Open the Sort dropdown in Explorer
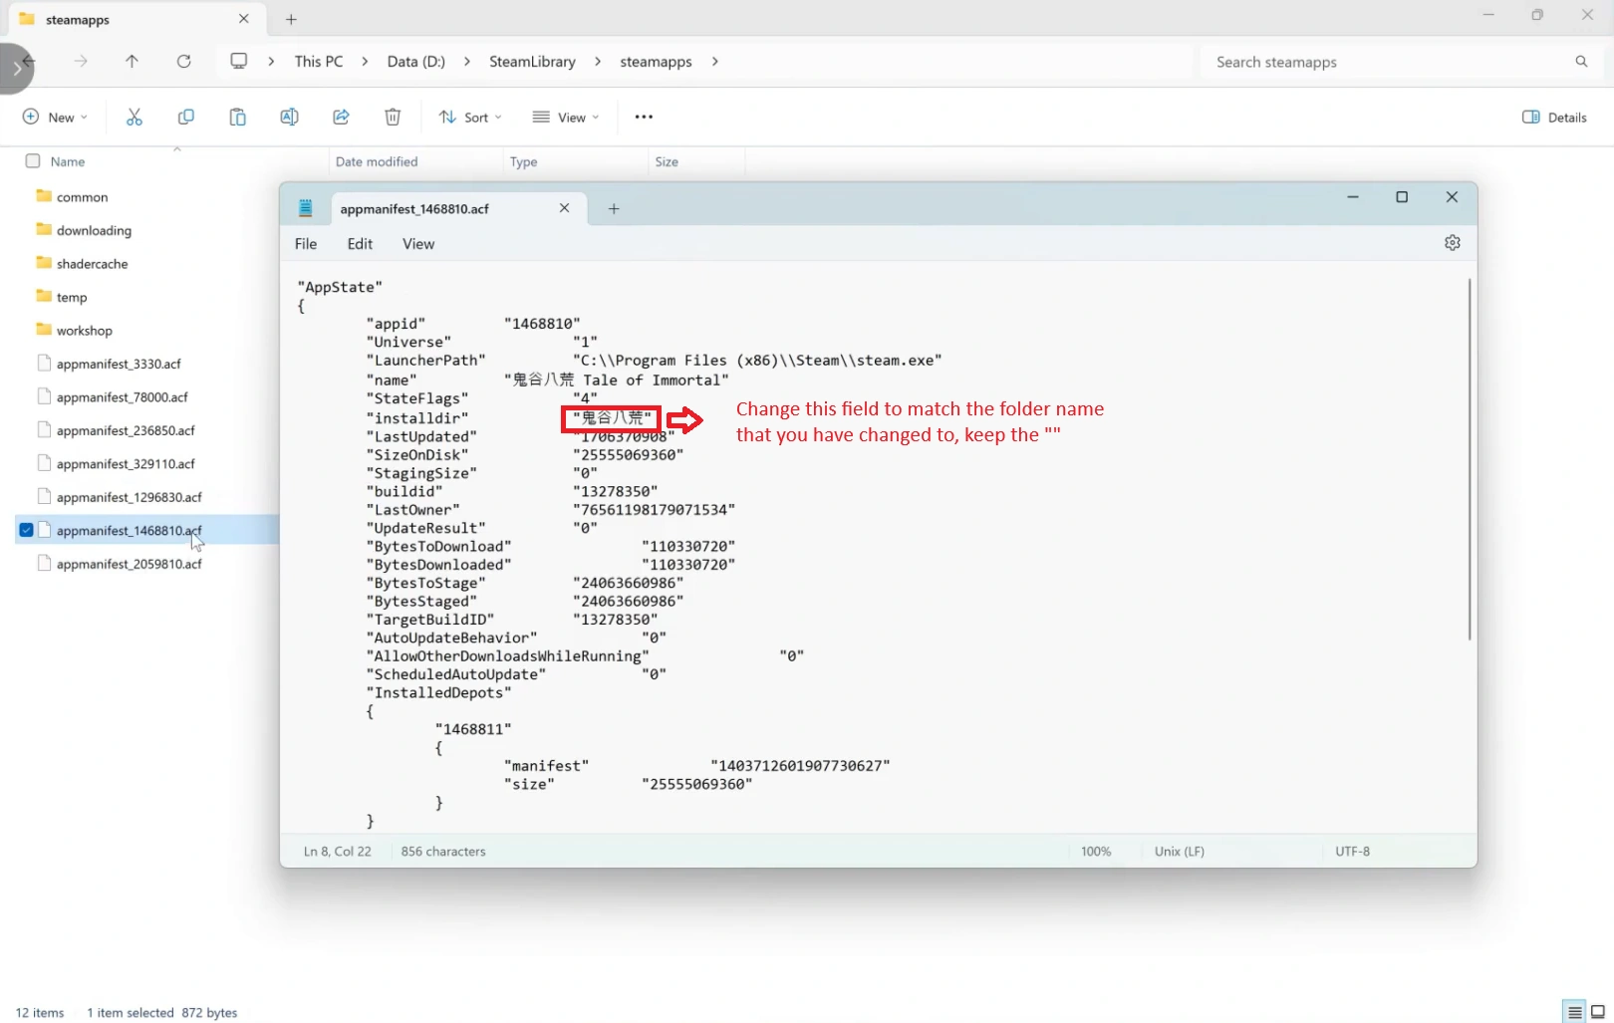This screenshot has height=1023, width=1614. (470, 117)
